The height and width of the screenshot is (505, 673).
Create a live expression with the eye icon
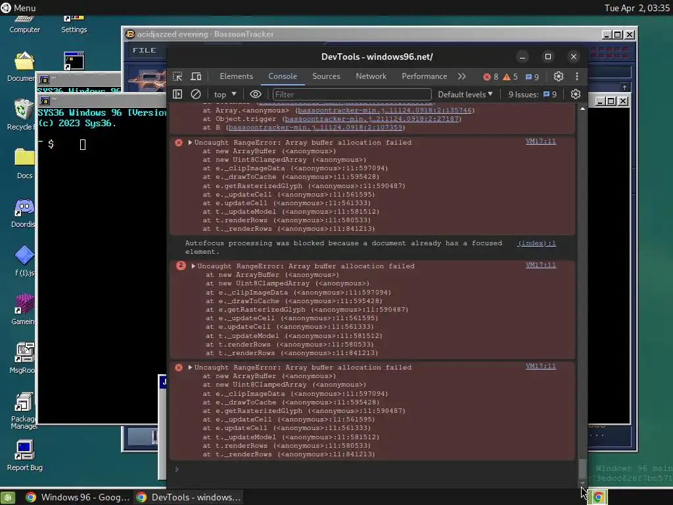(256, 94)
